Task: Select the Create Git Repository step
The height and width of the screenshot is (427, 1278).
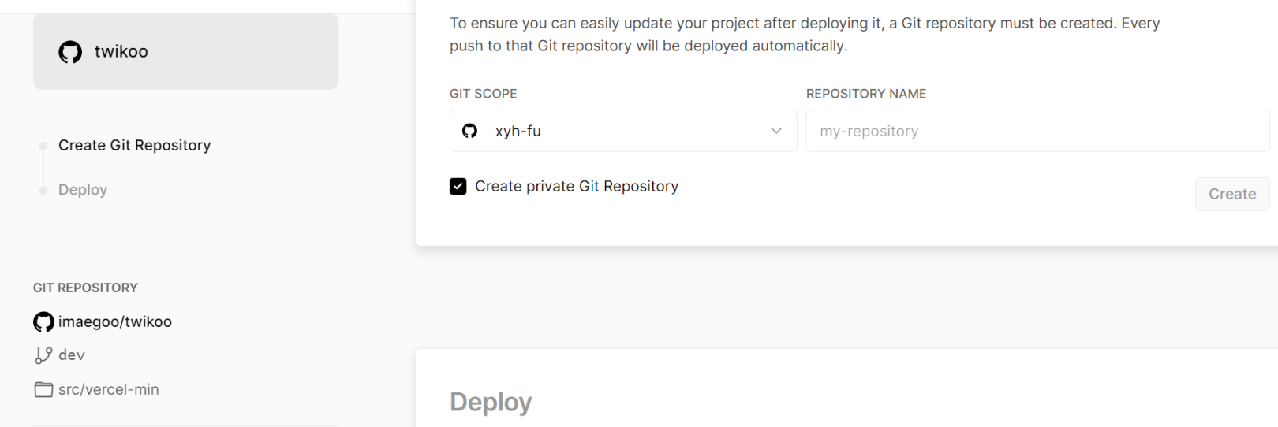Action: click(x=134, y=146)
